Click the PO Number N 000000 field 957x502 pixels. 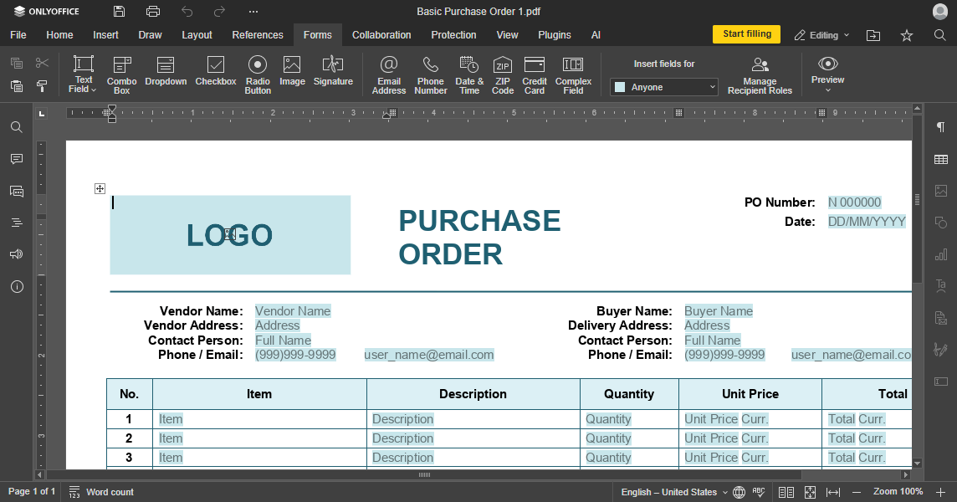point(854,202)
